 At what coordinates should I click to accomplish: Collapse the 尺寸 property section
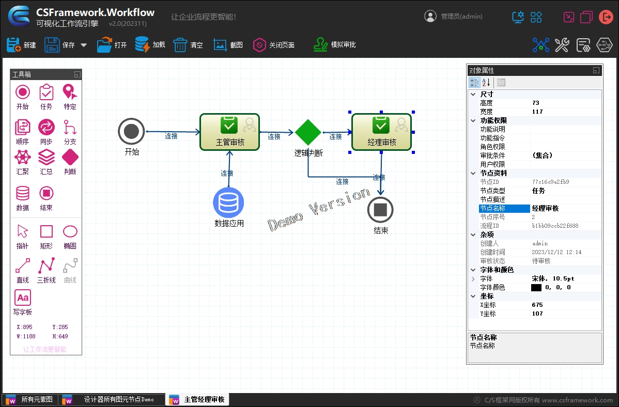point(472,94)
